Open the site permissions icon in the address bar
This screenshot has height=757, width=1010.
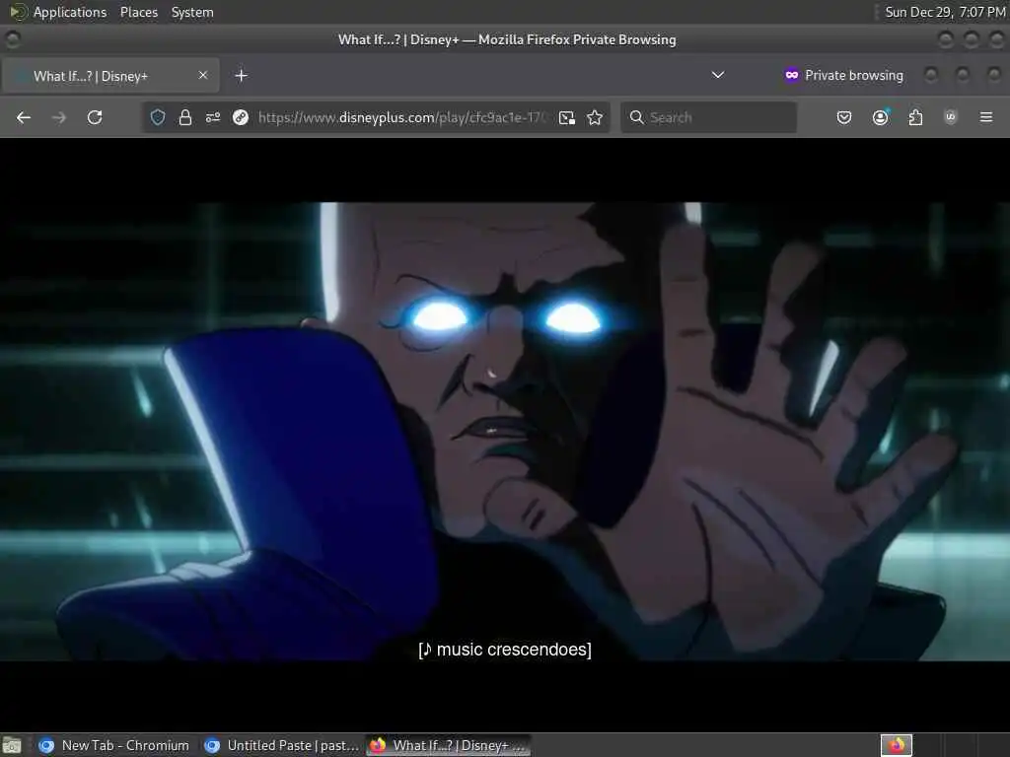coord(213,117)
